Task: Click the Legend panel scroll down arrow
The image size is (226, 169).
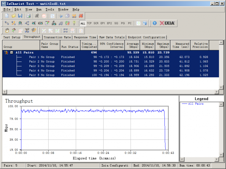Action: pyautogui.click(x=221, y=155)
